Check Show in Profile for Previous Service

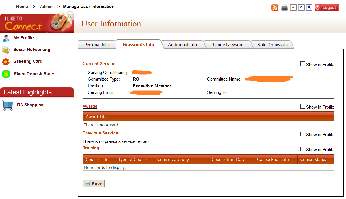pyautogui.click(x=303, y=134)
